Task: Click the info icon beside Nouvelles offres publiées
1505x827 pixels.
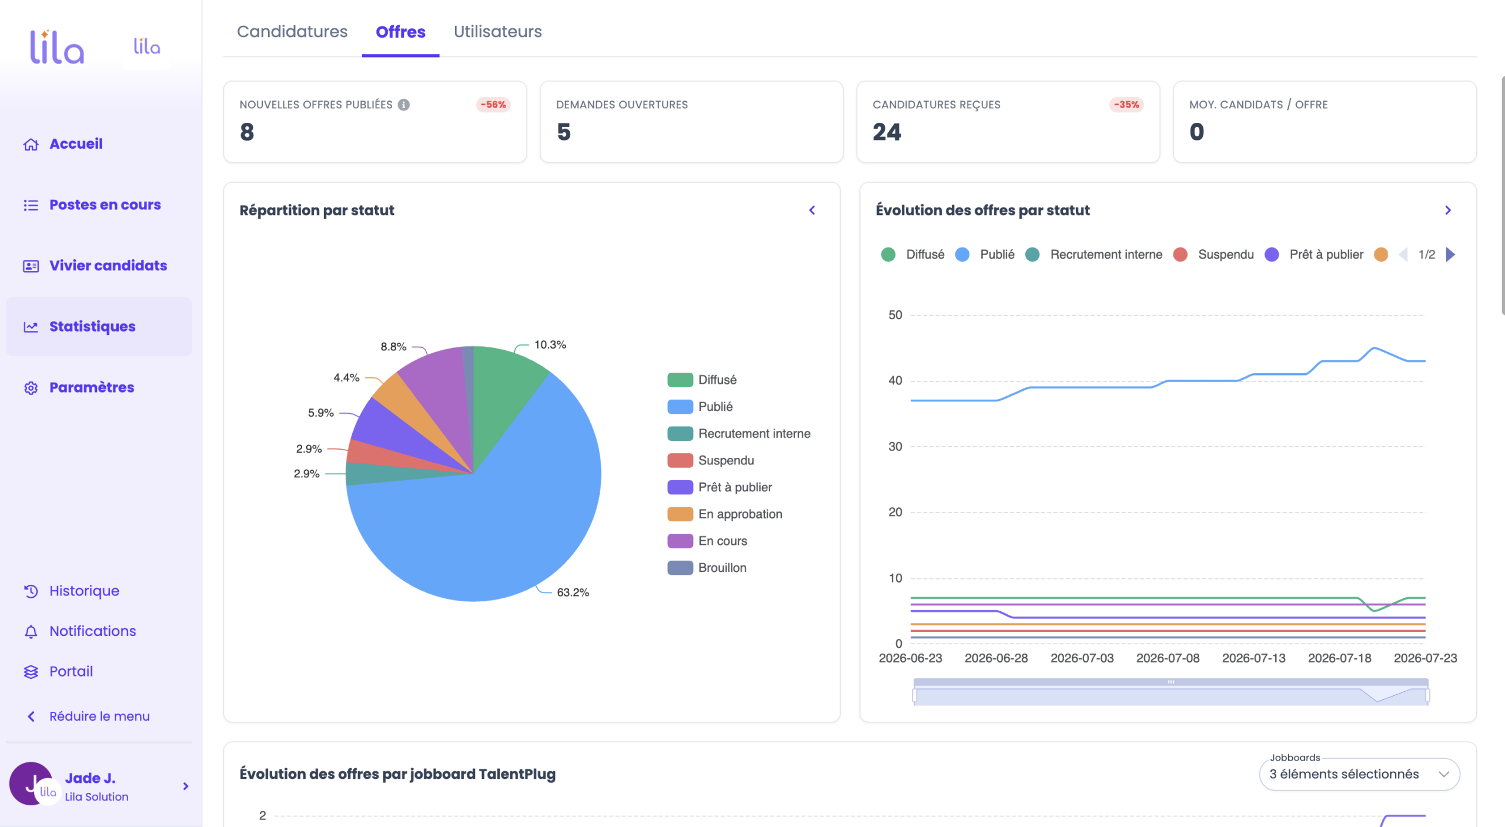Action: tap(403, 105)
